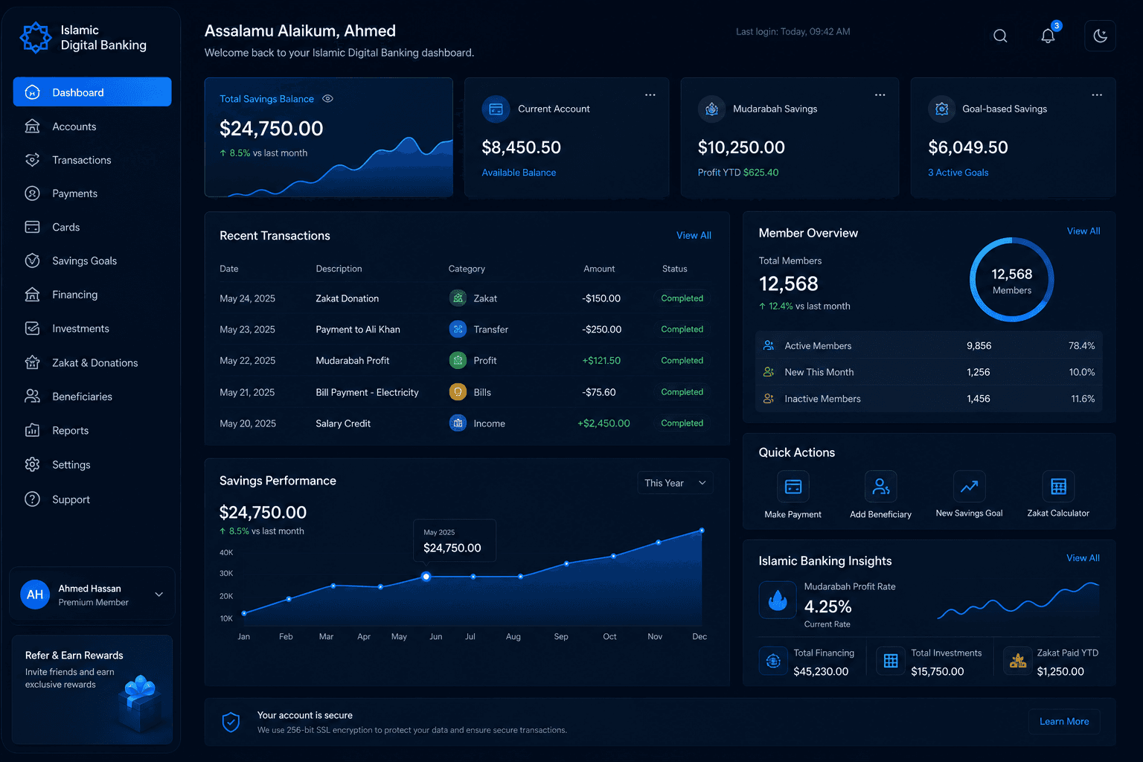Viewport: 1143px width, 762px height.
Task: Click the Make Payment quick action icon
Action: tap(793, 487)
